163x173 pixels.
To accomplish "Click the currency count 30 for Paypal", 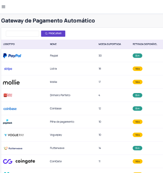I will [x=100, y=55].
